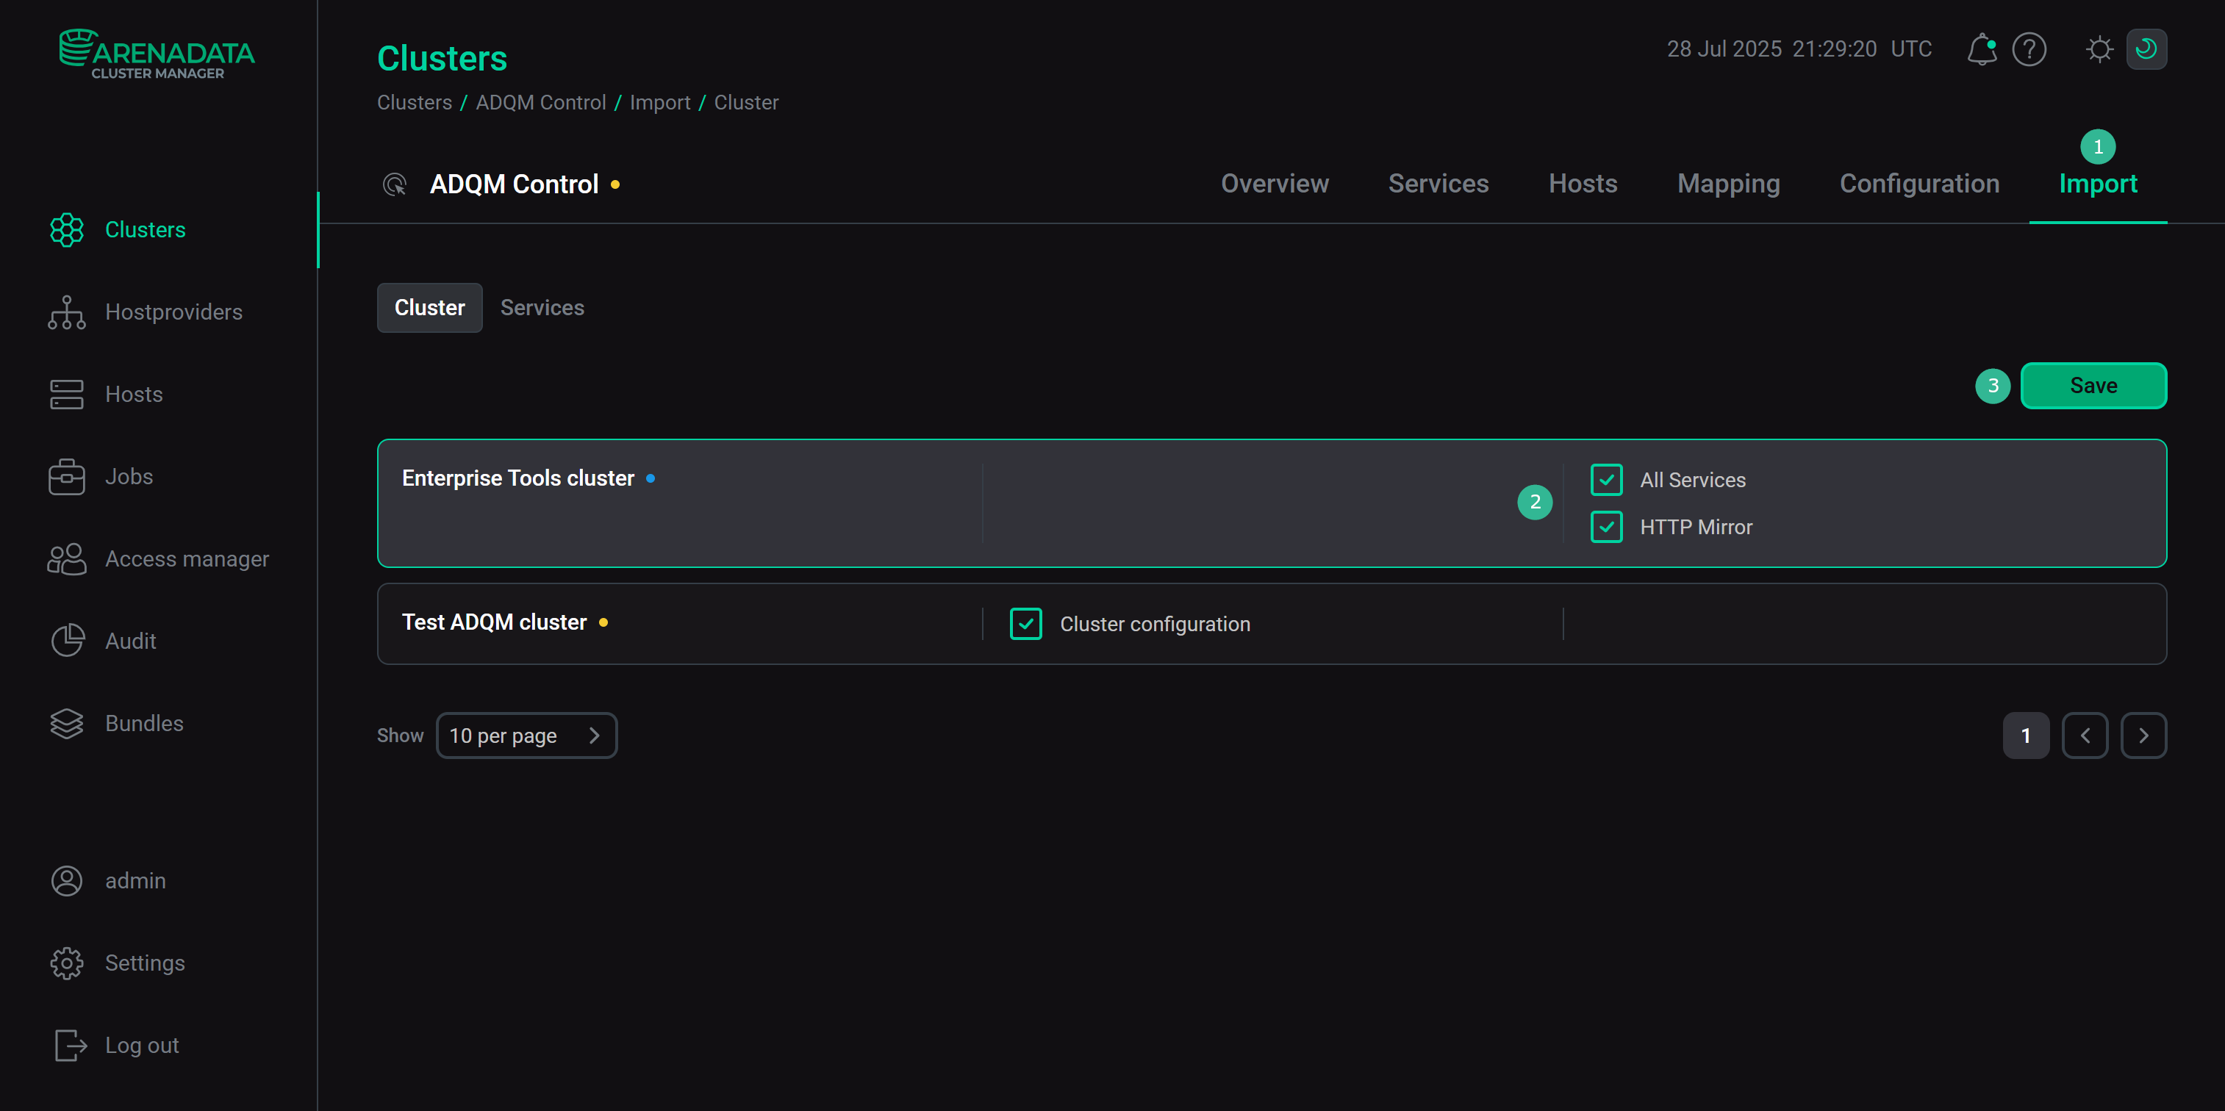Screen dimensions: 2225x1111
Task: Click the next page arrow
Action: pyautogui.click(x=2144, y=736)
